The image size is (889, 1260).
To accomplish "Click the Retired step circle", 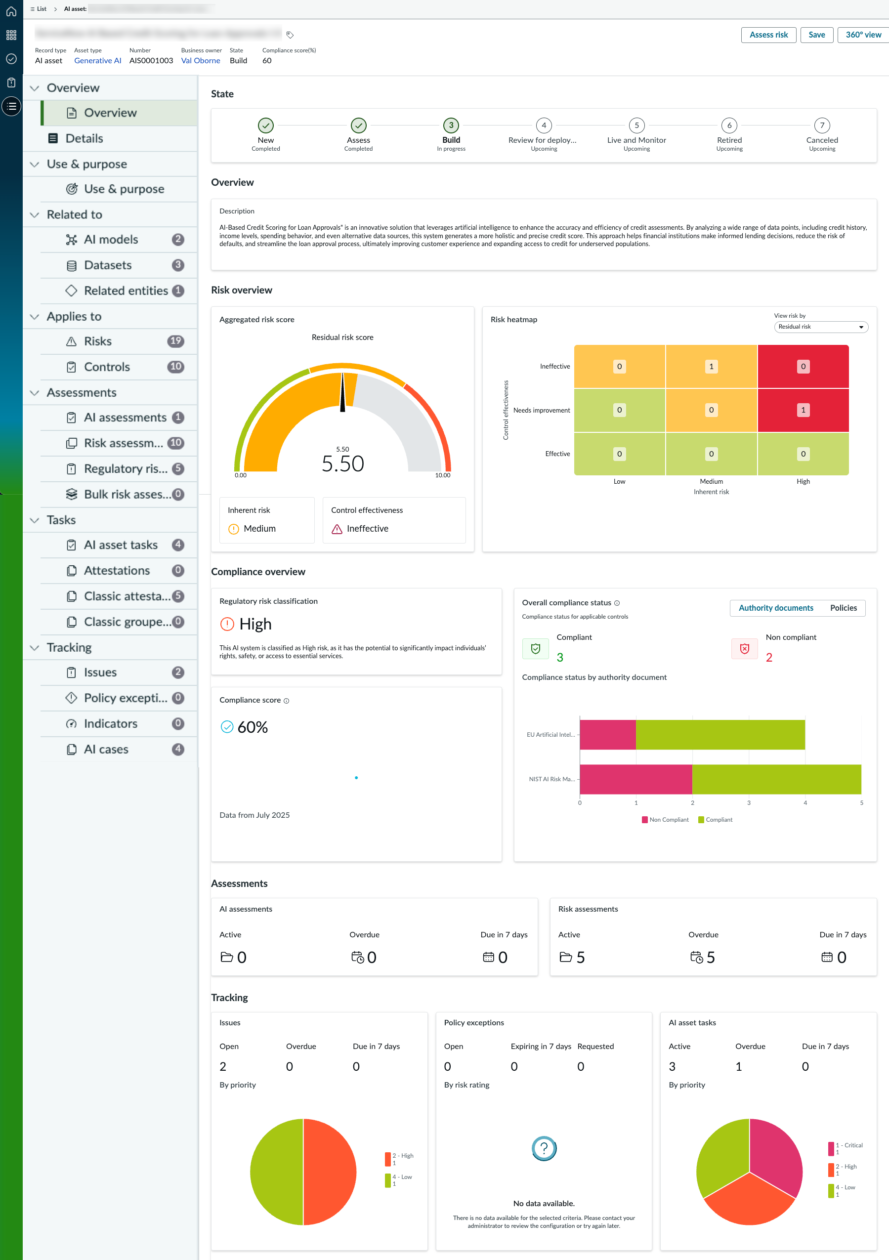I will click(729, 125).
